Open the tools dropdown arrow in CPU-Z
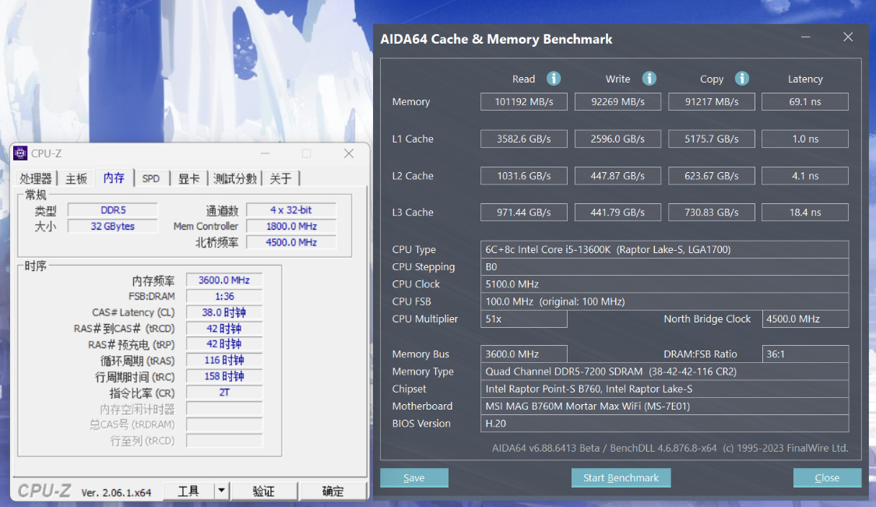Screen dimensions: 876x507 221,491
